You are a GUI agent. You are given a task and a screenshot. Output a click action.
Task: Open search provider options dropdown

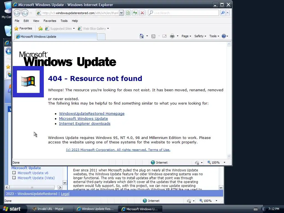click(x=227, y=13)
